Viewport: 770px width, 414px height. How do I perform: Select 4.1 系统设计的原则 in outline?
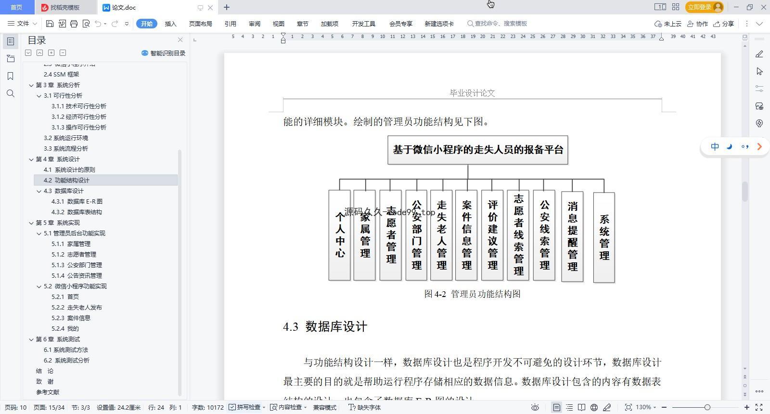pos(69,170)
